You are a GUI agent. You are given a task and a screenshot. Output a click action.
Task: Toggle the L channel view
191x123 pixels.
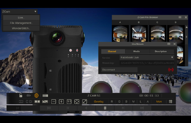coord(141,102)
